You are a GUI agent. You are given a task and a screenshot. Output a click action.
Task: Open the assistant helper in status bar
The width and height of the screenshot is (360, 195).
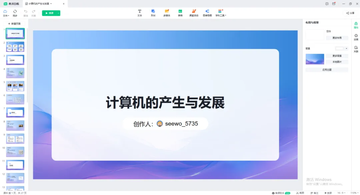click(281, 193)
